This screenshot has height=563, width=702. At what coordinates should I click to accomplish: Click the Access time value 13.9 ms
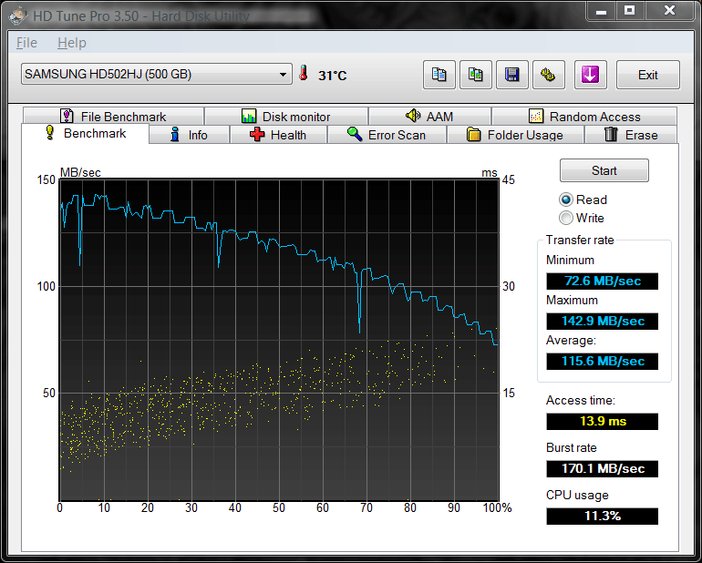click(602, 421)
